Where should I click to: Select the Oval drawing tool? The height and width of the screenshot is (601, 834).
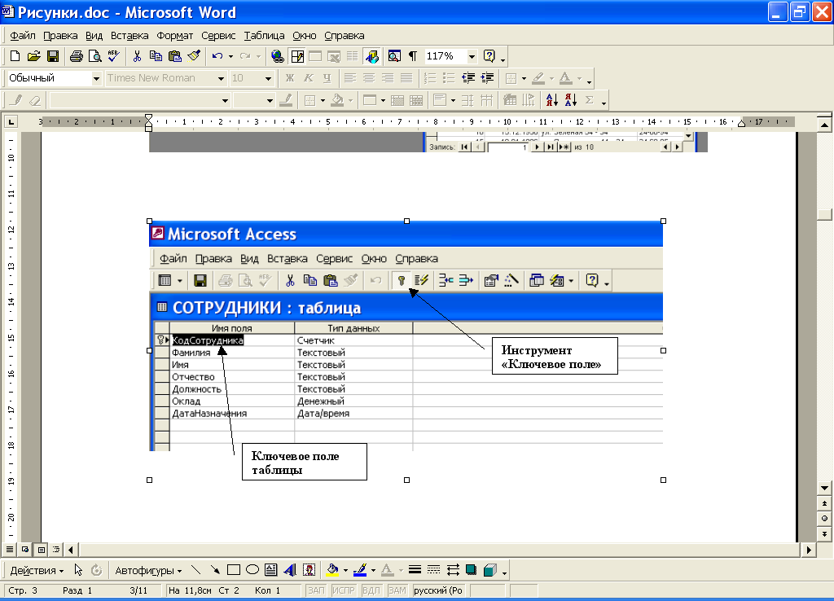[x=252, y=570]
